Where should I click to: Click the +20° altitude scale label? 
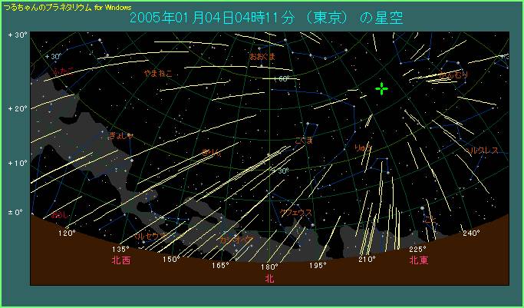click(x=18, y=109)
